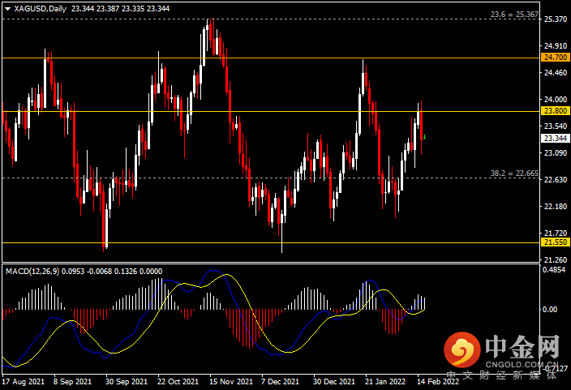Click the 15 Nov 2021 date label
Image resolution: width=571 pixels, height=390 pixels.
231,382
